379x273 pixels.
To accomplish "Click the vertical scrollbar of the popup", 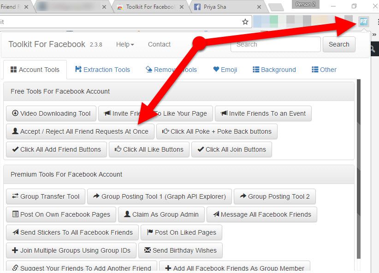I will point(359,169).
